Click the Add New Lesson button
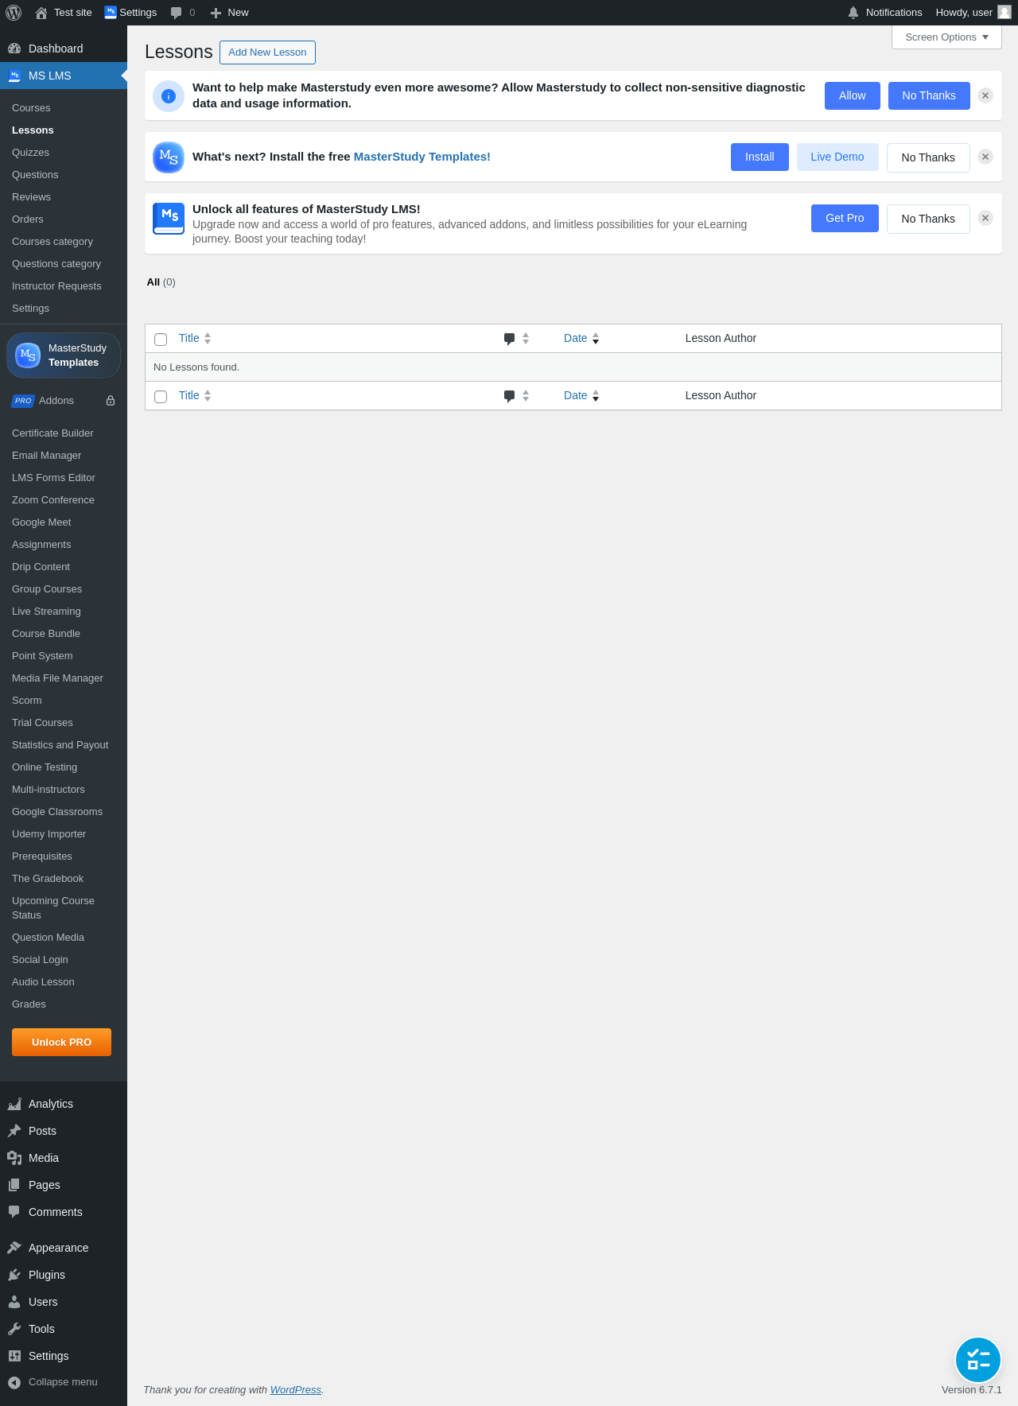 pyautogui.click(x=267, y=52)
